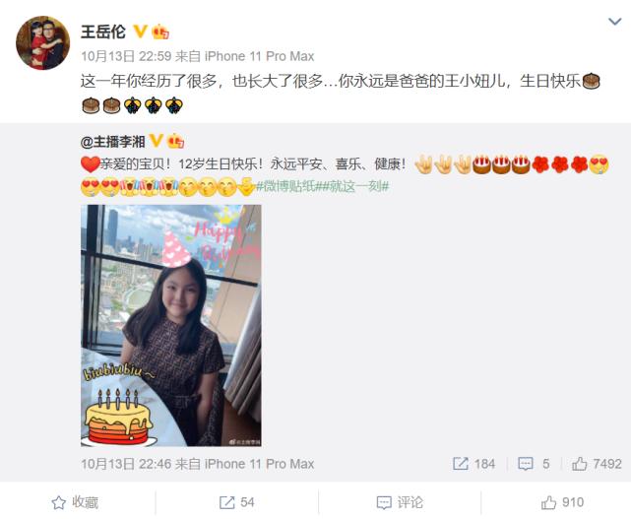Viewport: 631px width, 519px height.
Task: Click the membership badge next to 主播李湘
Action: coord(175,141)
